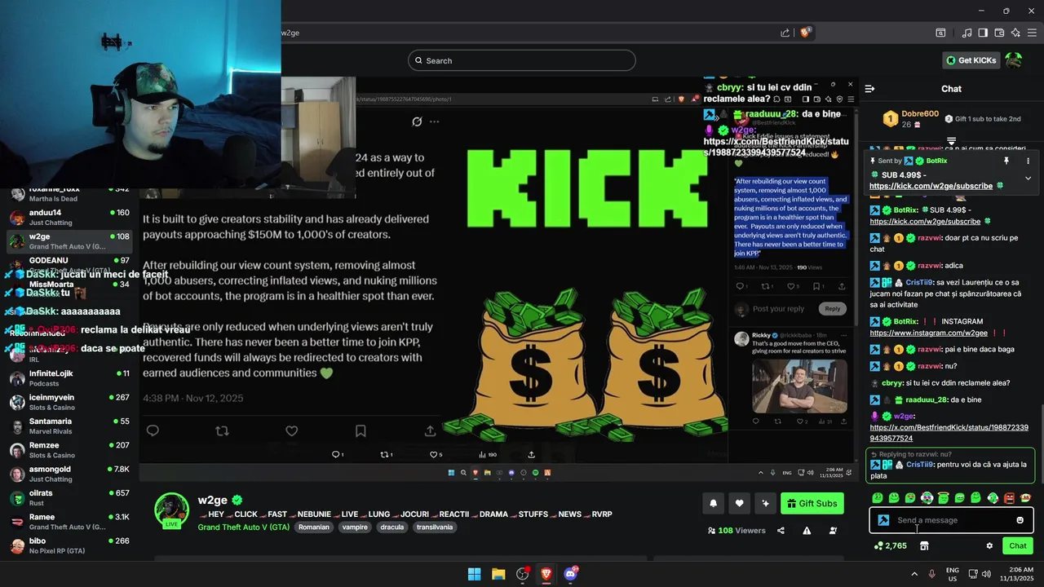Open the browser's music playlist icon
This screenshot has width=1044, height=587.
[x=967, y=33]
